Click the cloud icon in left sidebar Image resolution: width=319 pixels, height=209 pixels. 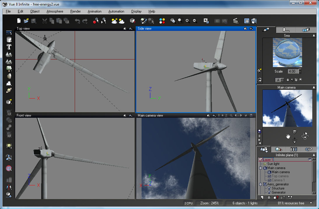(9, 83)
